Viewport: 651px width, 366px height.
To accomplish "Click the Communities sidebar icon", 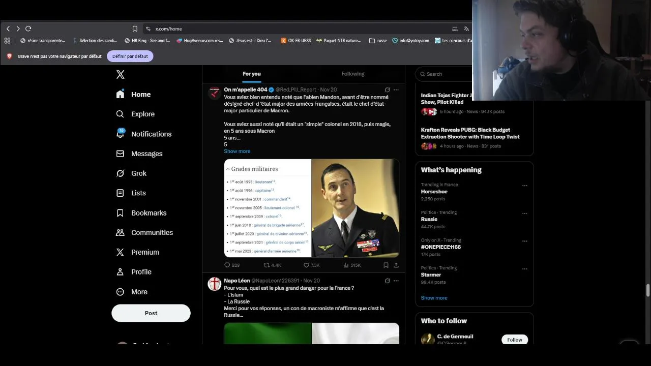I will 120,232.
